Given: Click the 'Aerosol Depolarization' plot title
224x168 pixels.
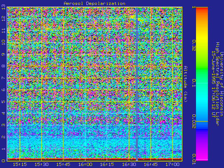Looking at the screenshot, I should tap(94, 3).
